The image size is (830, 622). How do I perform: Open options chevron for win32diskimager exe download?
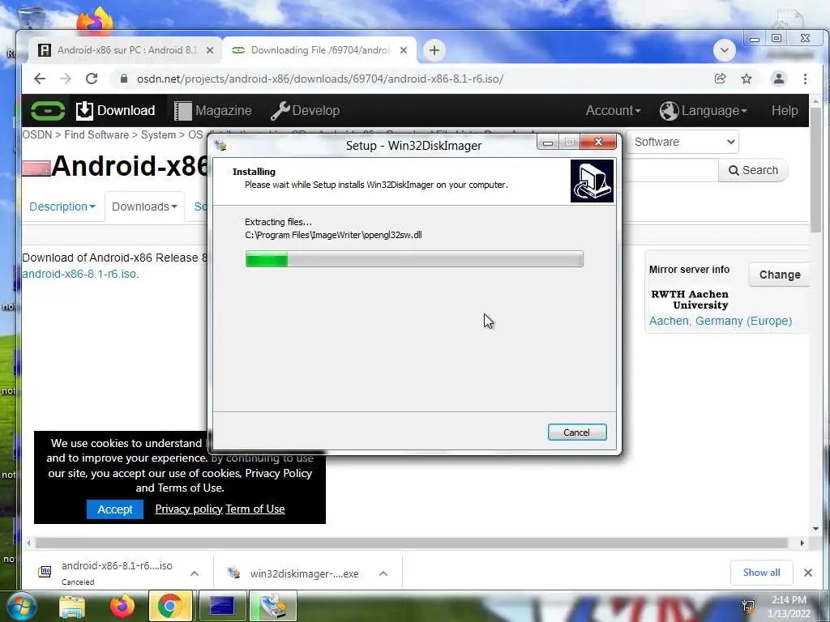pyautogui.click(x=383, y=573)
